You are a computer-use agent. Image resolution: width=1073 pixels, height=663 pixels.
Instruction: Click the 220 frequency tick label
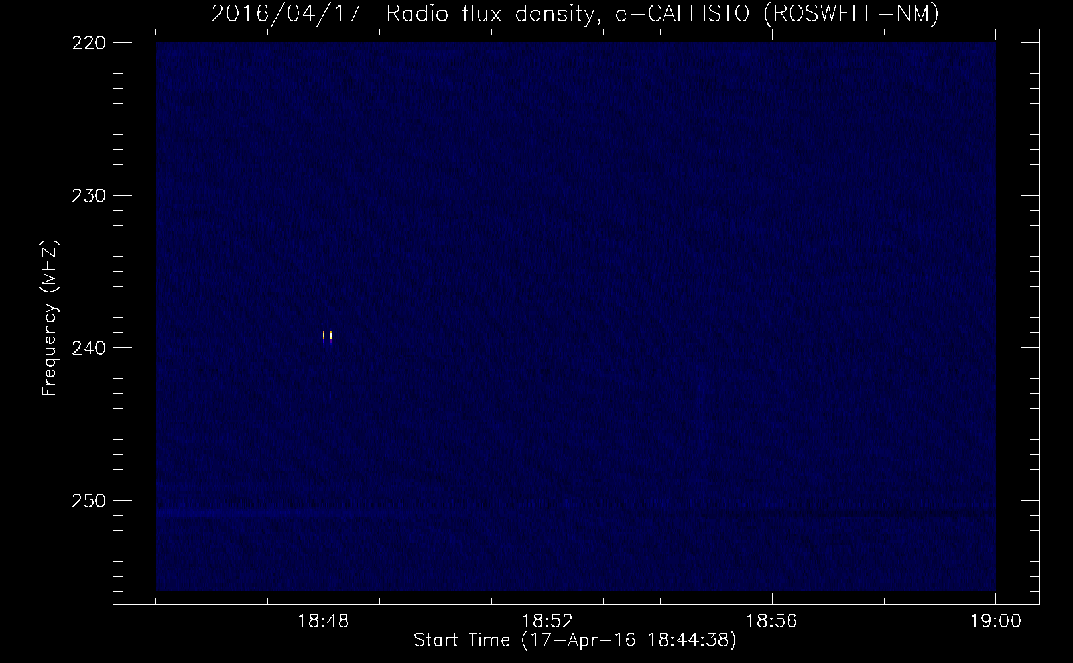[88, 43]
